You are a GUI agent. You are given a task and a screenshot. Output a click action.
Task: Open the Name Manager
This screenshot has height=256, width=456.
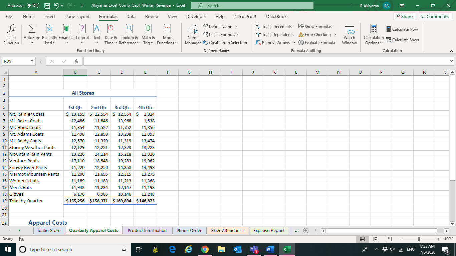[x=193, y=34]
